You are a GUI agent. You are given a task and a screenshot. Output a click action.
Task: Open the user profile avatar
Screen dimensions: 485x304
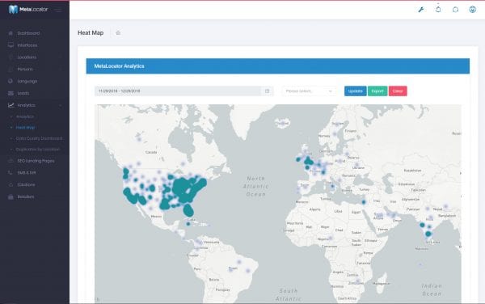(x=472, y=10)
